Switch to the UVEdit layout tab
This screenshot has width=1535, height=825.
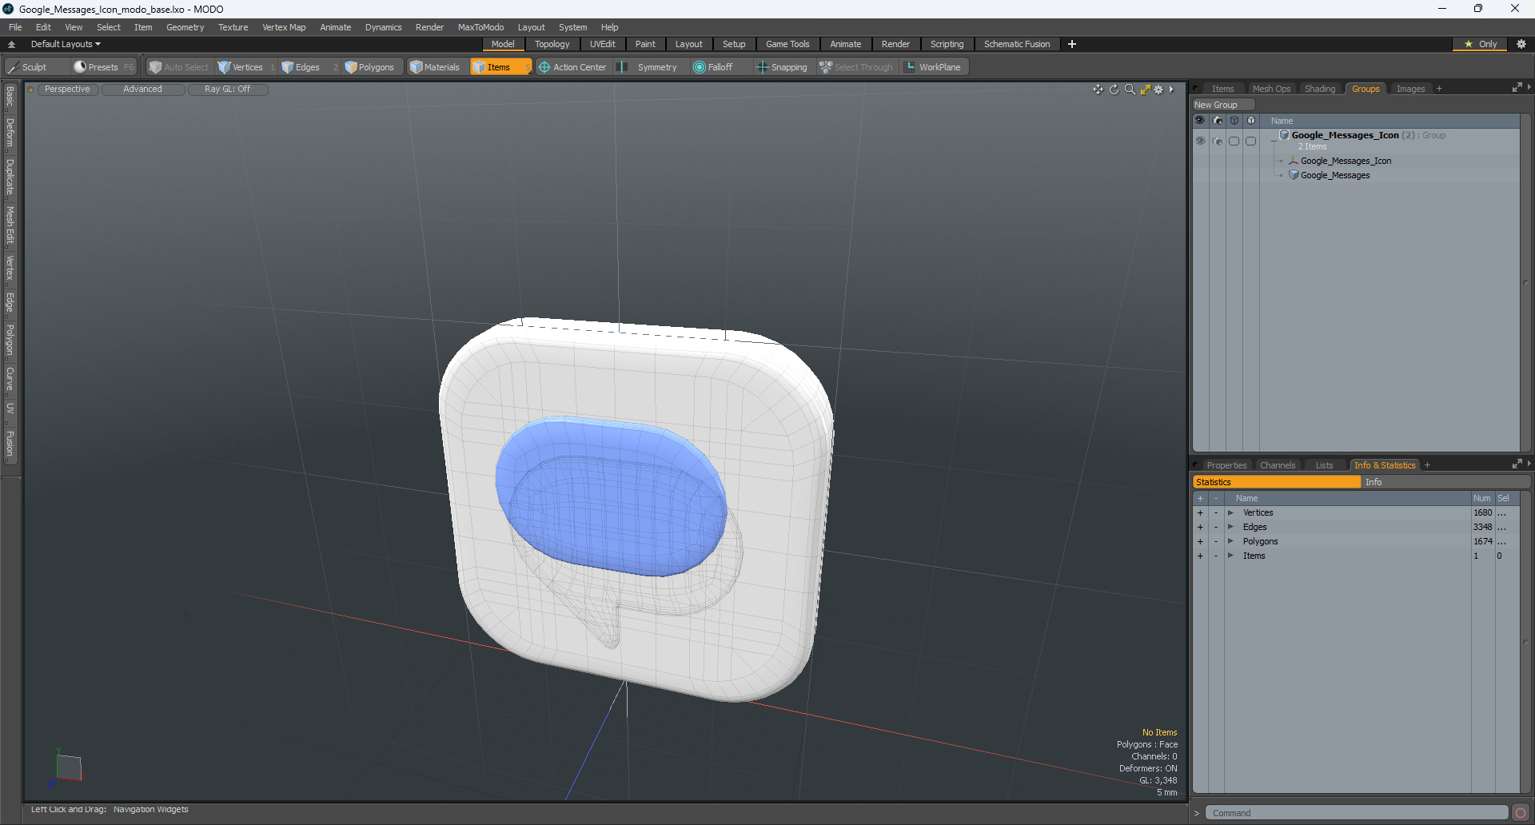tap(603, 44)
